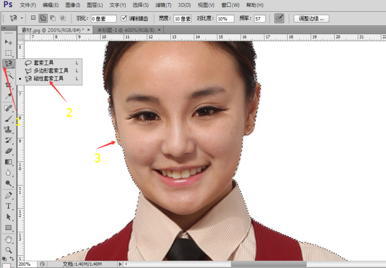Open the 滤镜(T) menu

[163, 5]
